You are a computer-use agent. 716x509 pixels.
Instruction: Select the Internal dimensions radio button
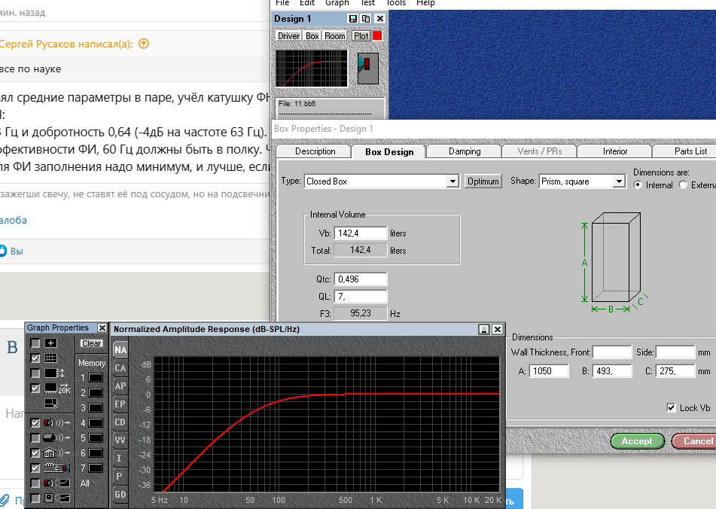638,185
